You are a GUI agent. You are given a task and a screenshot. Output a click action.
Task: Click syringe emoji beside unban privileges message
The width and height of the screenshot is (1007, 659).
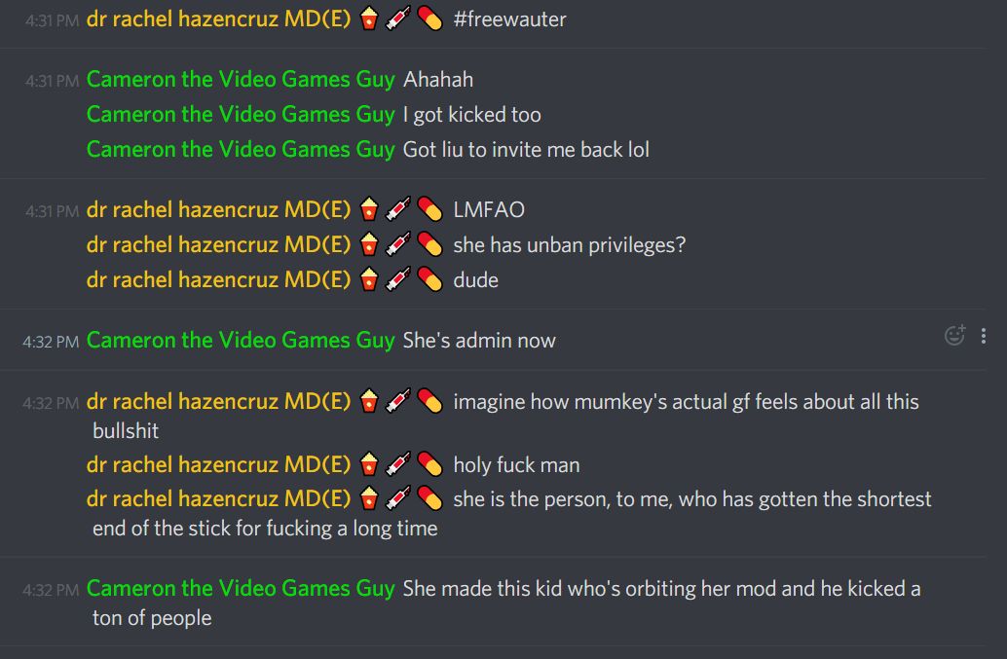tap(398, 244)
